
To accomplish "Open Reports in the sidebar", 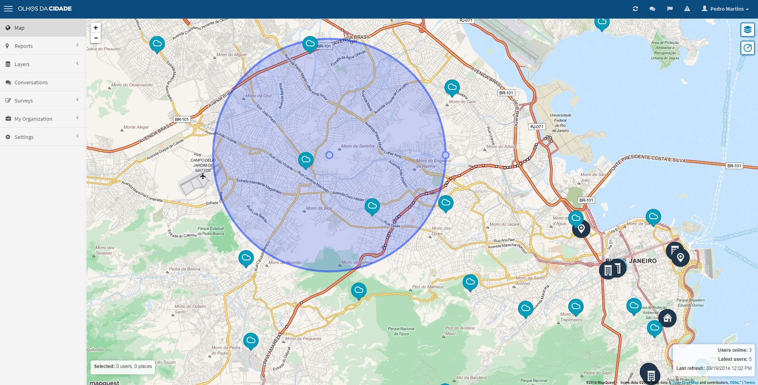I will pyautogui.click(x=43, y=46).
